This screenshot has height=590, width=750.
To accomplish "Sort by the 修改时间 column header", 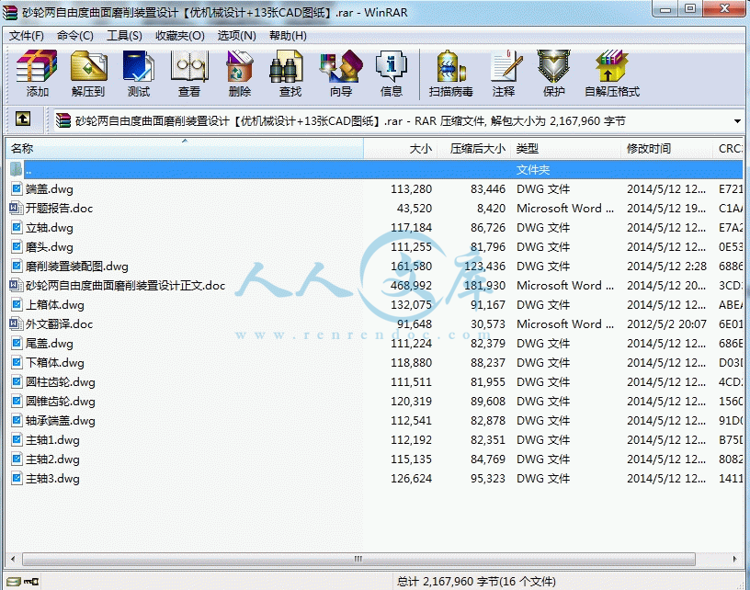I will pos(666,149).
